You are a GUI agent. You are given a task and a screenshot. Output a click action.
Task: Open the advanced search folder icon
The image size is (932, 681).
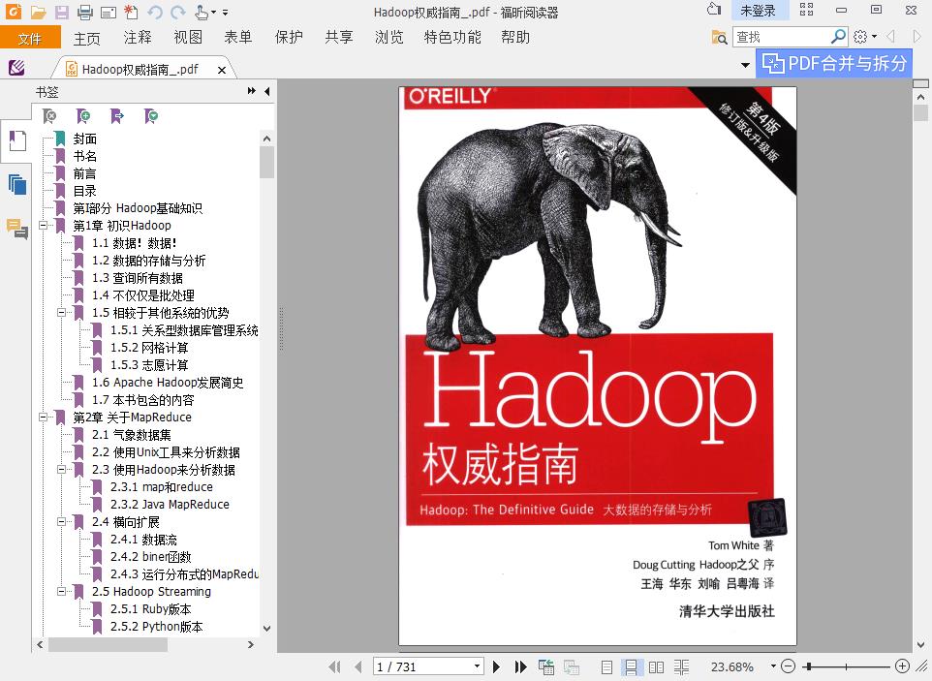719,37
